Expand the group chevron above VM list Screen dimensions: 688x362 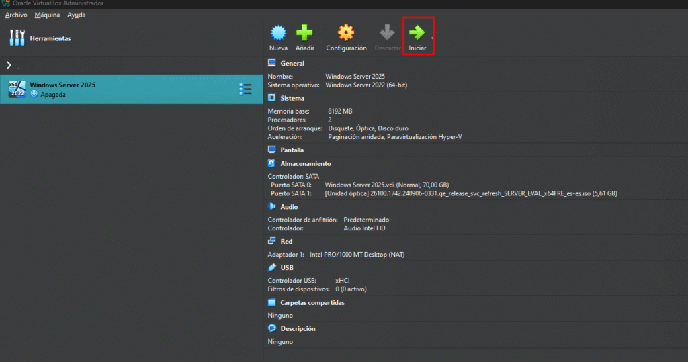coord(9,65)
